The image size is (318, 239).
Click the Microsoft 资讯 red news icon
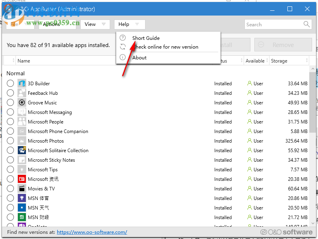22,179
